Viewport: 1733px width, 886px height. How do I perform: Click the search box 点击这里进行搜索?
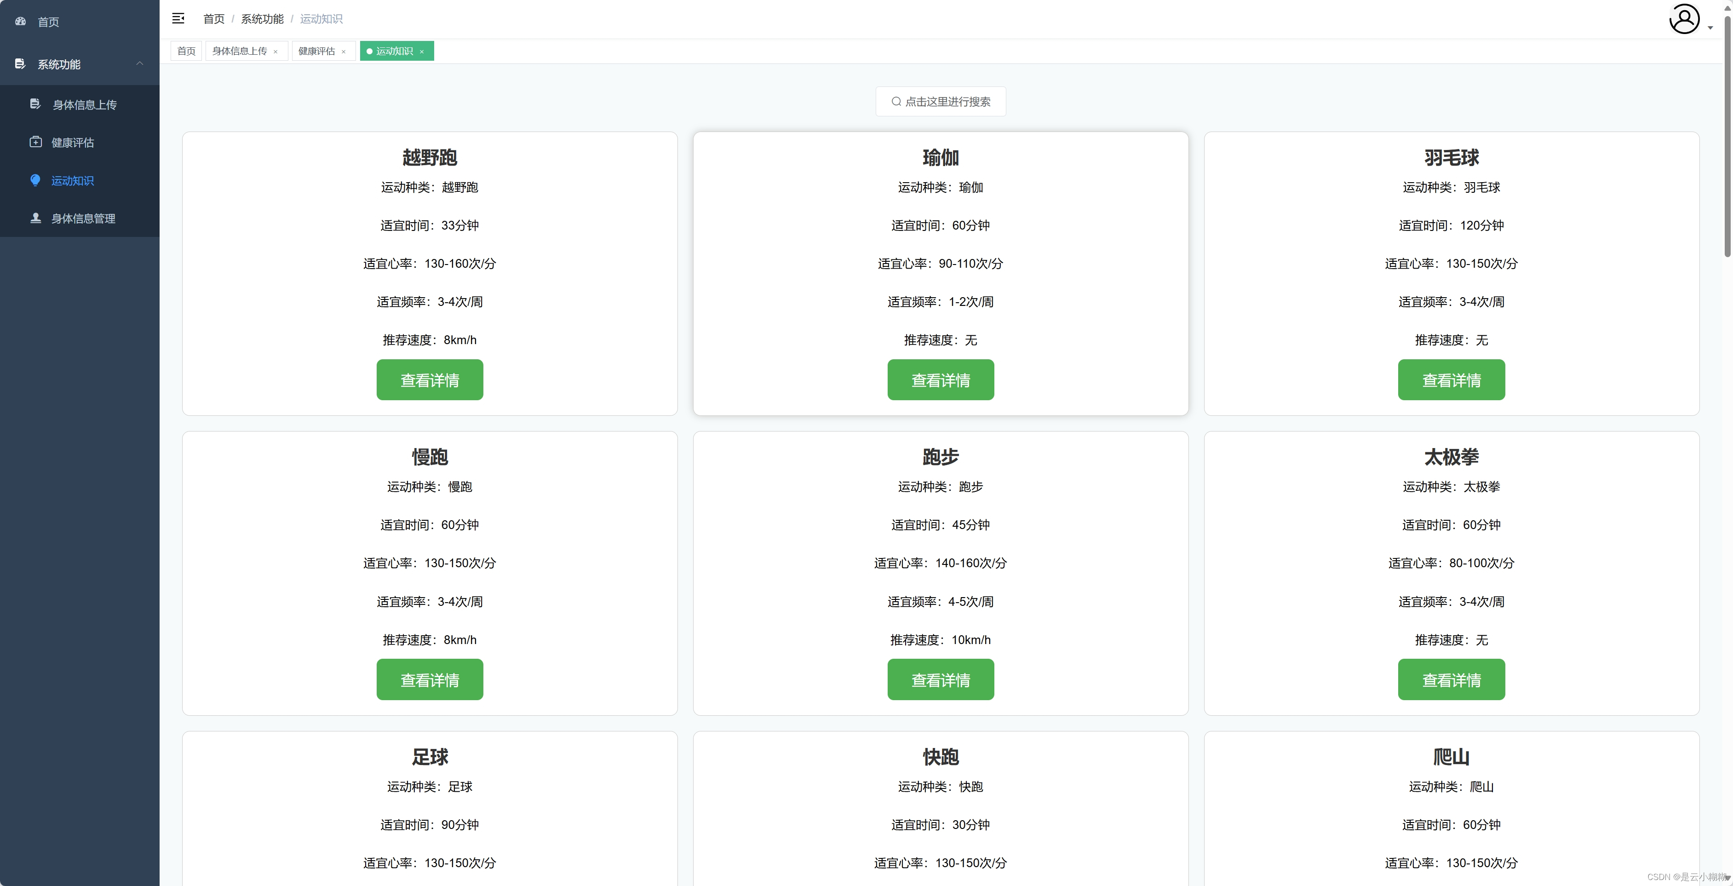(940, 102)
